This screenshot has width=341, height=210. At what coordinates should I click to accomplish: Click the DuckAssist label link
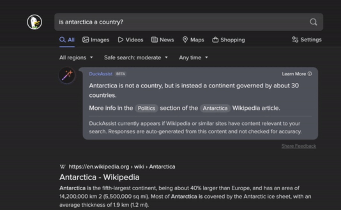click(101, 74)
